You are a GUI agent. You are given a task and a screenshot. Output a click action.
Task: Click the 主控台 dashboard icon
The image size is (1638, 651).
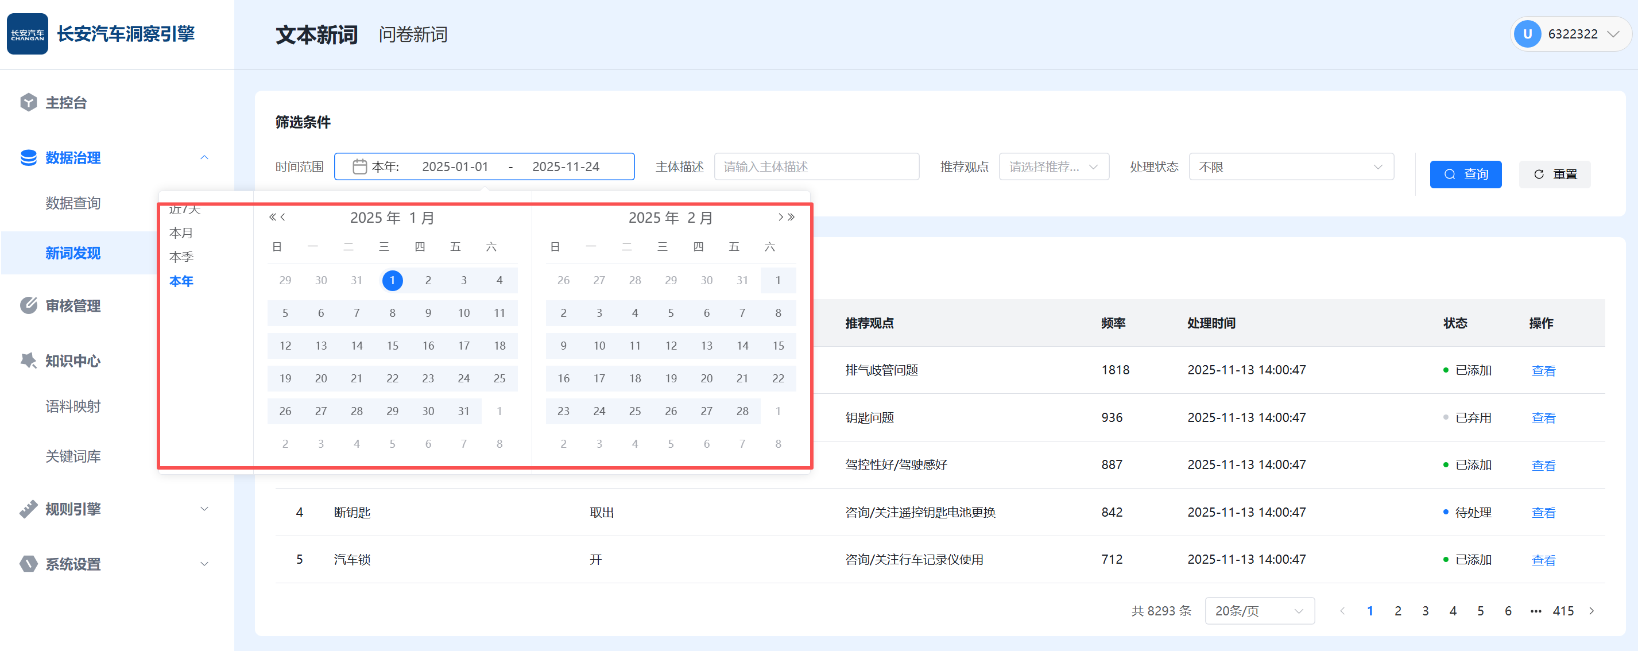[29, 102]
